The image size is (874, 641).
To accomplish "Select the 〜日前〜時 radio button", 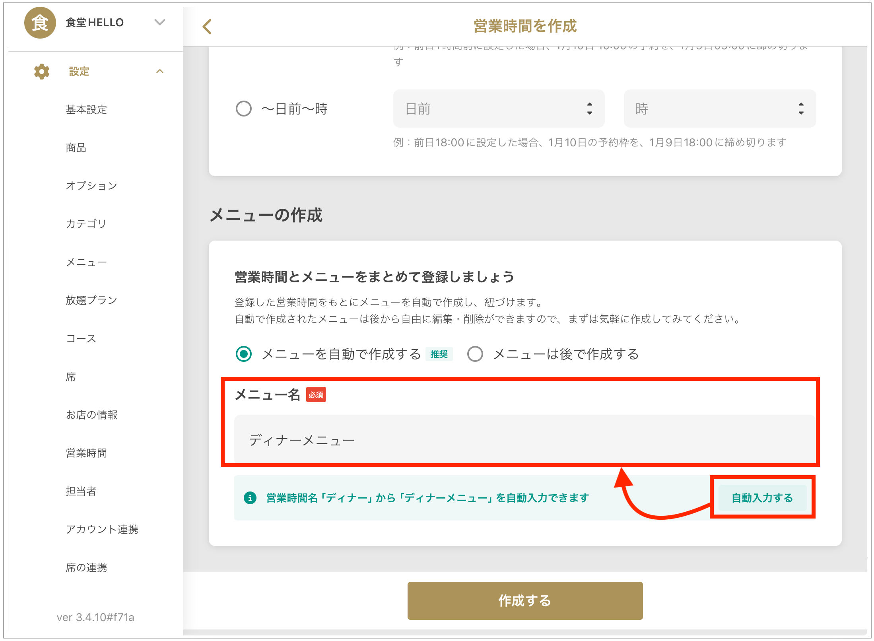I will tap(243, 109).
